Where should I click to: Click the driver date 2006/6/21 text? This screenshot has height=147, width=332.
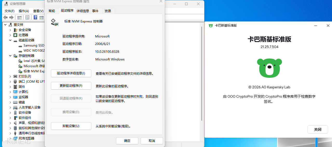[103, 44]
